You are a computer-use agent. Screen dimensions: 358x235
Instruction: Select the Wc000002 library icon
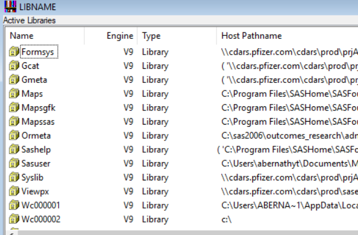14,219
